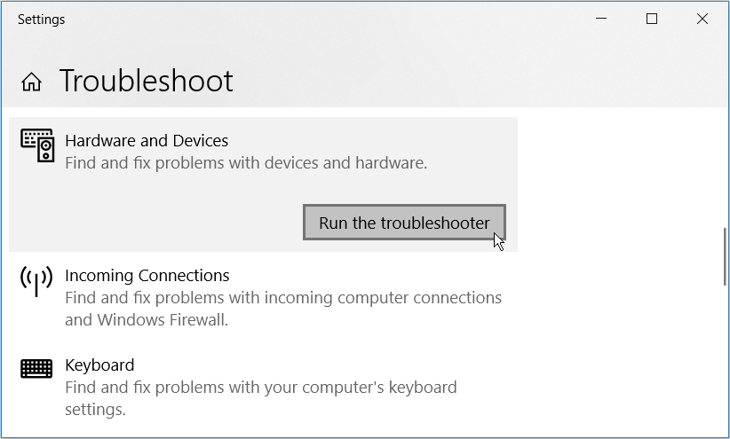This screenshot has height=439, width=730.
Task: Click the Keyboard troubleshooter icon
Action: (36, 368)
